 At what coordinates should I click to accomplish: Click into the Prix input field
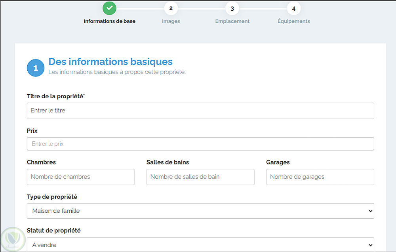200,144
